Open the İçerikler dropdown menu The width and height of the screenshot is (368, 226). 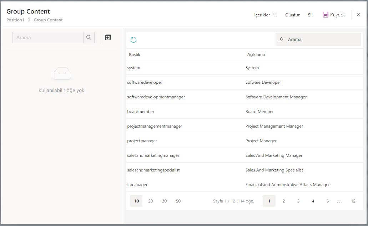coord(266,15)
